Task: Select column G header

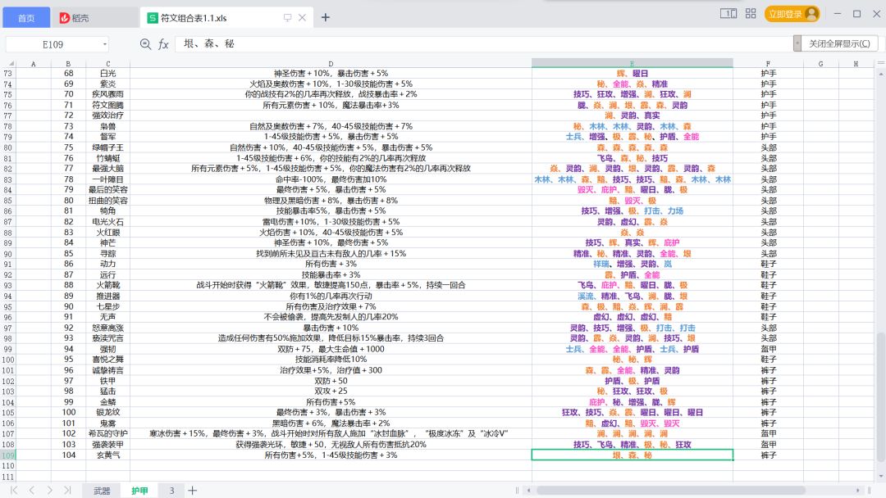Action: coord(820,64)
